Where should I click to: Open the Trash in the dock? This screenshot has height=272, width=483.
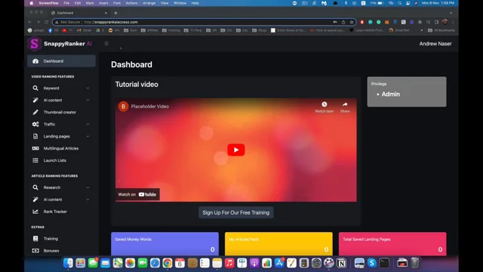coord(415,263)
